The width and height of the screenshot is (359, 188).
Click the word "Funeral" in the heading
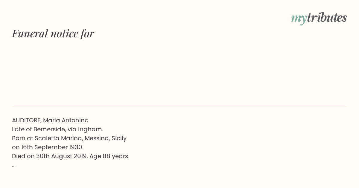[x=30, y=33]
